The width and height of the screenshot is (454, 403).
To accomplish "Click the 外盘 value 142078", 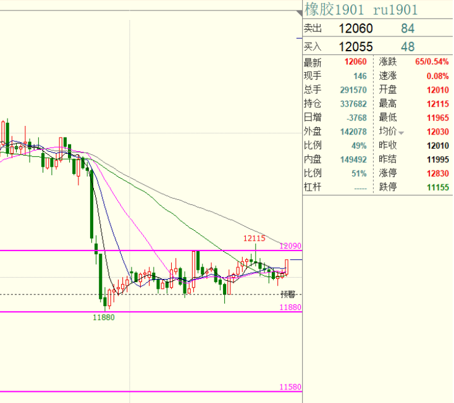I will pos(353,131).
